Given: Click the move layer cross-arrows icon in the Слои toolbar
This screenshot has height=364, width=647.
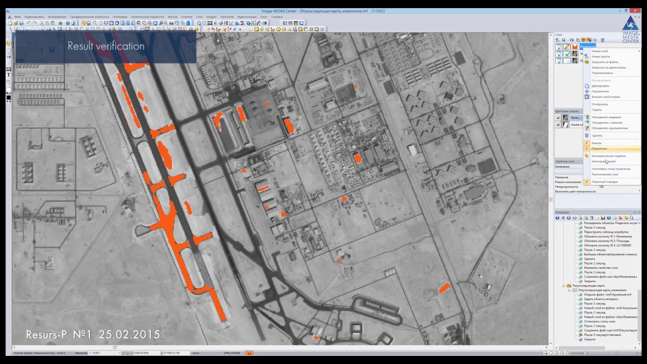Looking at the screenshot, I should click(595, 40).
